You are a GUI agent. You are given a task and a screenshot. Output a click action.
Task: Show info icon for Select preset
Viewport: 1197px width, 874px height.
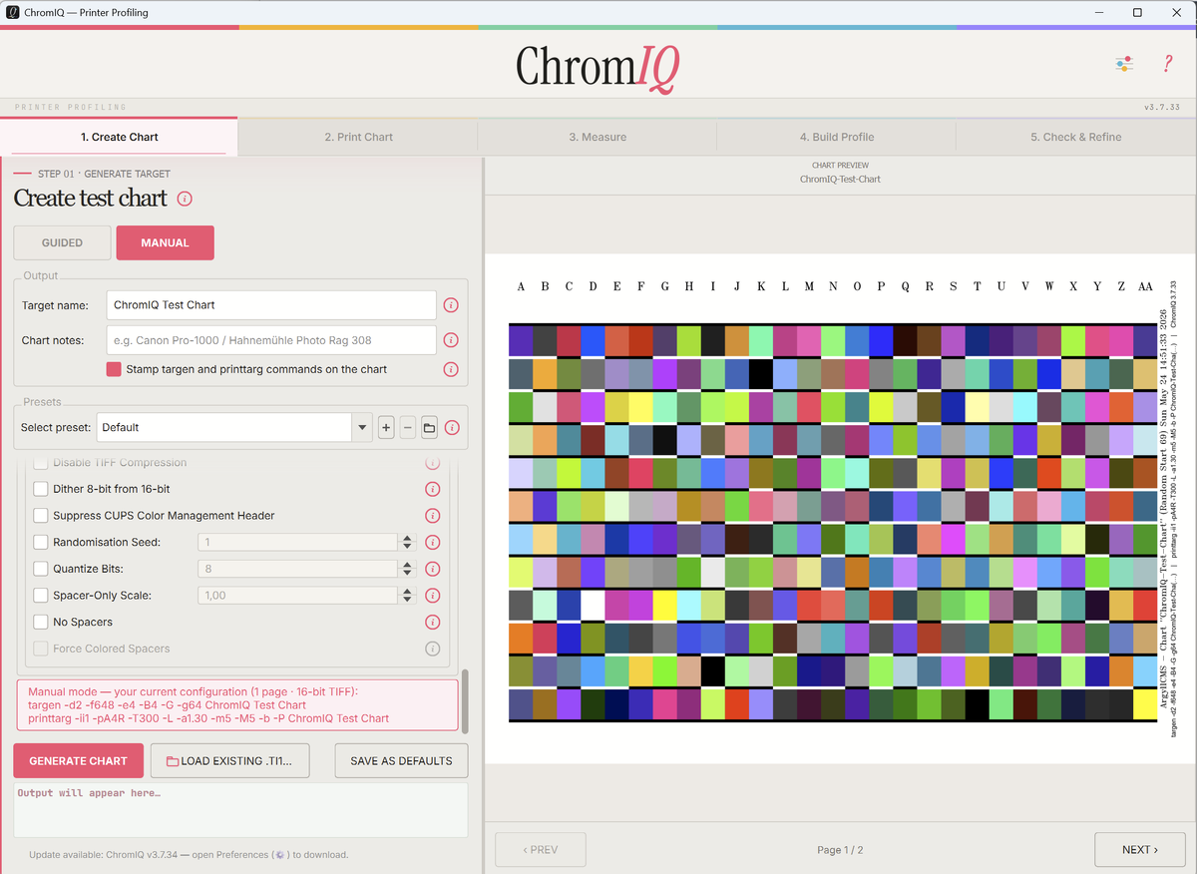click(x=452, y=428)
